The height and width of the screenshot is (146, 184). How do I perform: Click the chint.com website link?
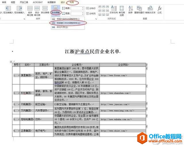113,131
